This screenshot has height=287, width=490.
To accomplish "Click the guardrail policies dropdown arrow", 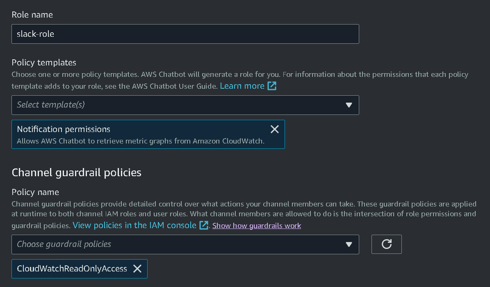I will (349, 244).
